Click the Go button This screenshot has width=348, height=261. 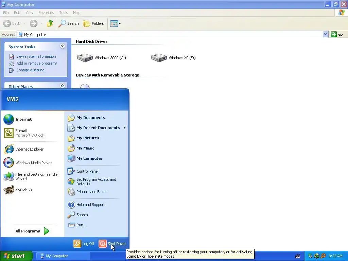tap(337, 34)
